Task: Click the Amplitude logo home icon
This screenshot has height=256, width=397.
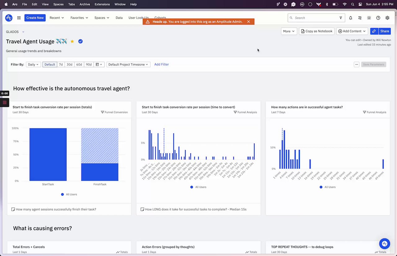Action: coord(9,18)
